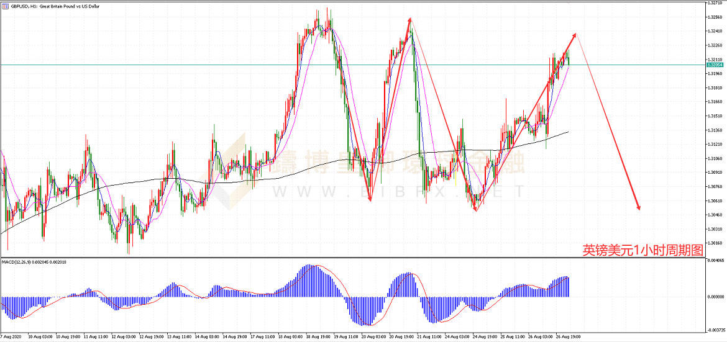The image size is (727, 342).
Task: Click the latest candlestick at the chart's right edge
Action: [x=567, y=58]
